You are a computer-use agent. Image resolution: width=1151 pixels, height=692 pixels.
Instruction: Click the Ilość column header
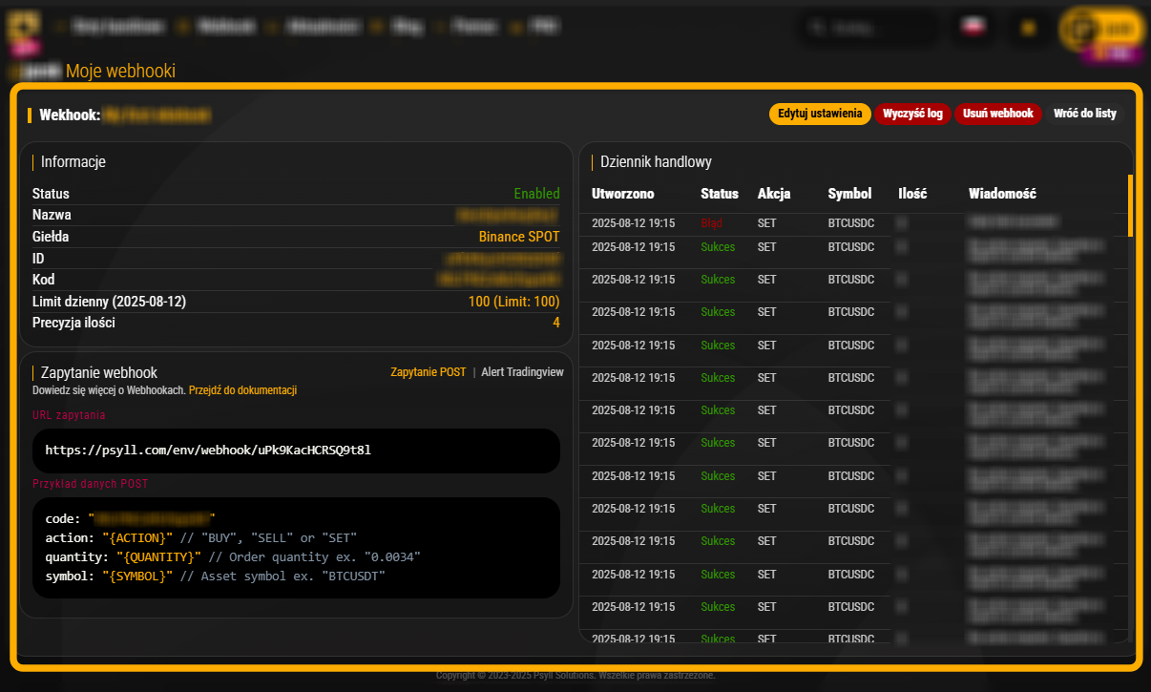[912, 194]
